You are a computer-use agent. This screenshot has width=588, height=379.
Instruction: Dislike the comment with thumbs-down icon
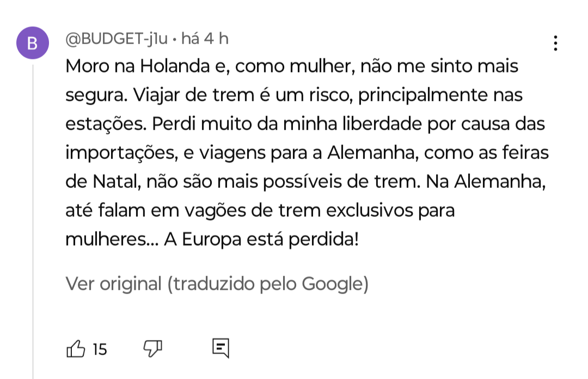(152, 348)
